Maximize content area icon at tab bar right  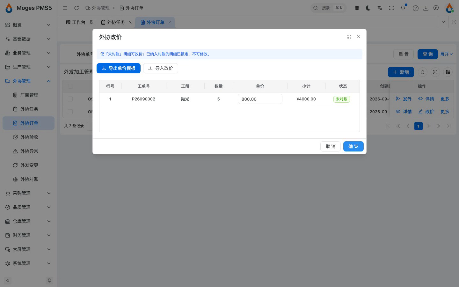coord(454,22)
